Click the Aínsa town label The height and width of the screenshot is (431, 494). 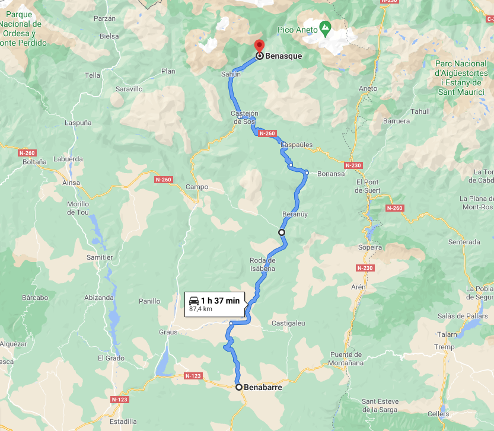coord(71,183)
